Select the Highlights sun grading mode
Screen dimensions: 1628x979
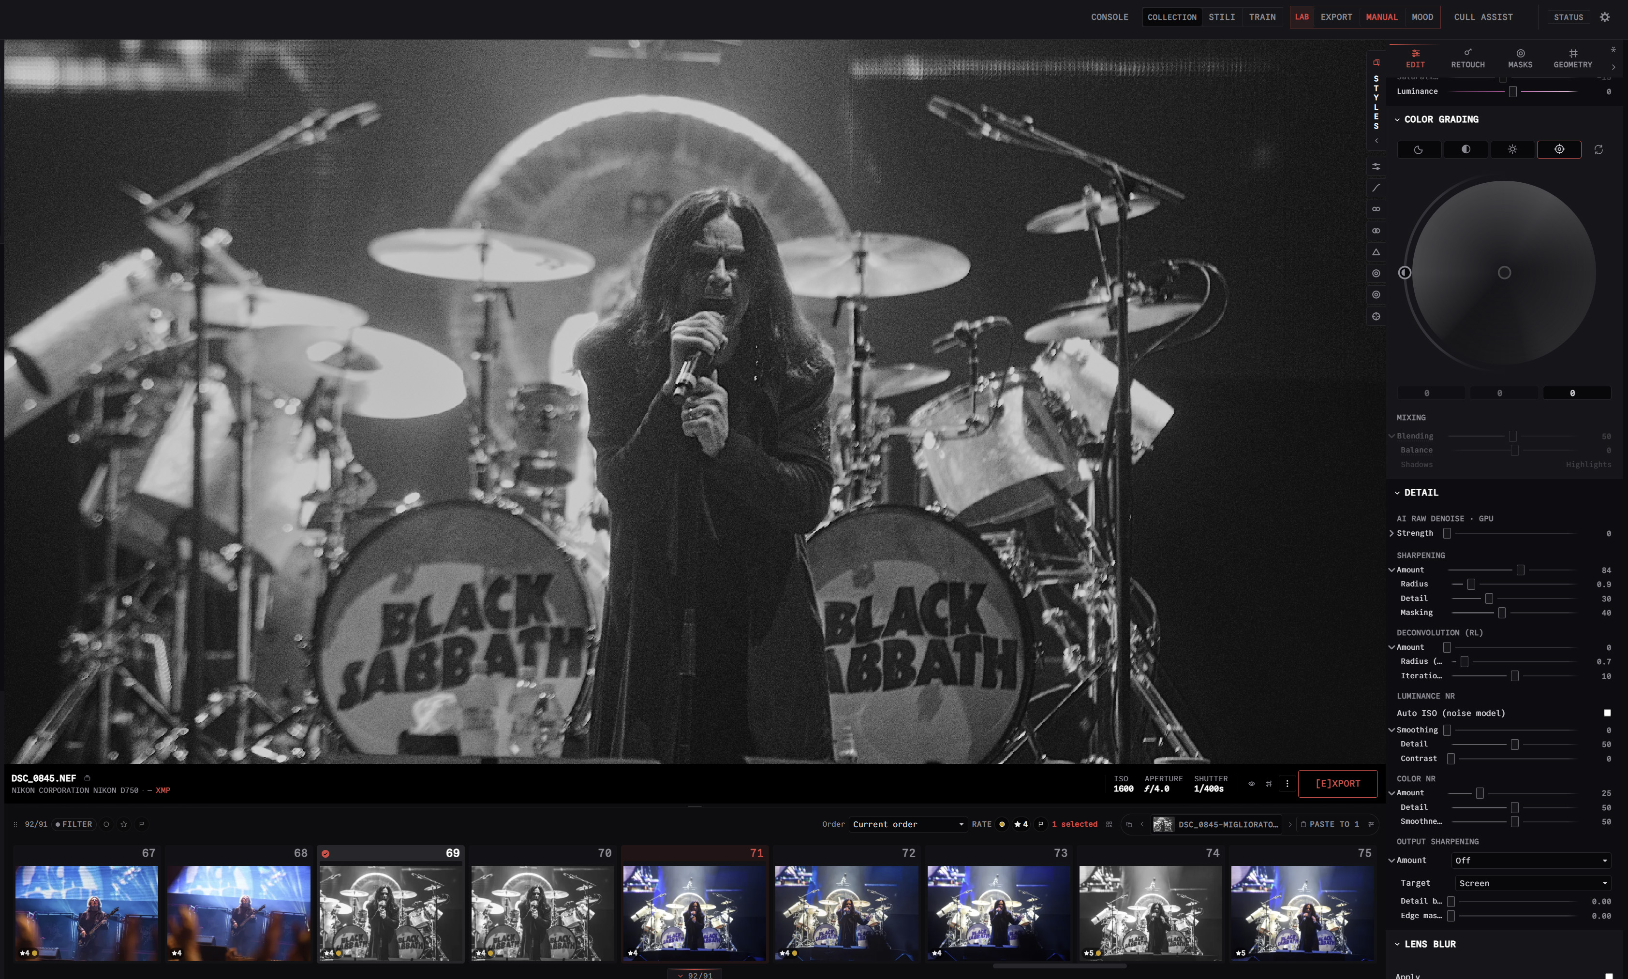tap(1512, 150)
